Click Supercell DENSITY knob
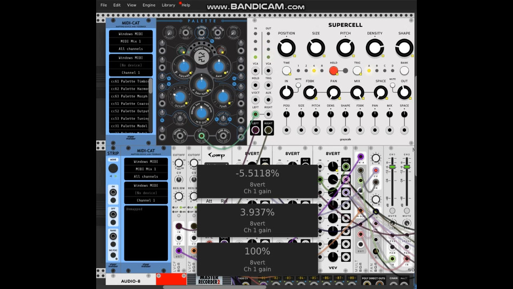 375,48
